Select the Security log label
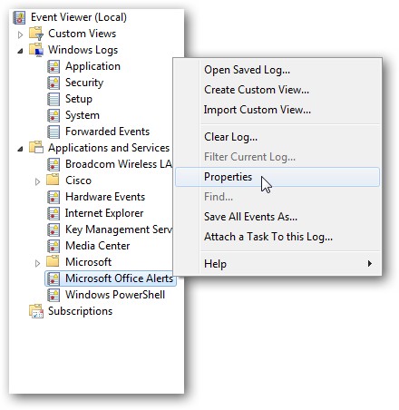399x410 pixels. (84, 83)
